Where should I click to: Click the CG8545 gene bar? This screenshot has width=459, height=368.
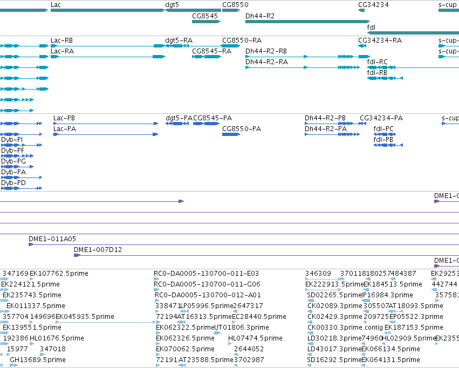click(x=206, y=22)
